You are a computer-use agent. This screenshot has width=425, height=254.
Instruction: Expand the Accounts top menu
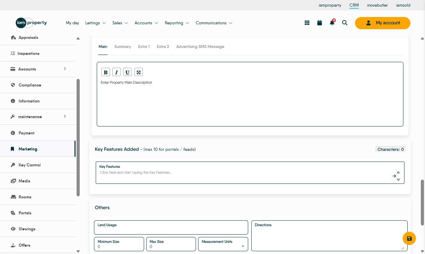pyautogui.click(x=146, y=23)
